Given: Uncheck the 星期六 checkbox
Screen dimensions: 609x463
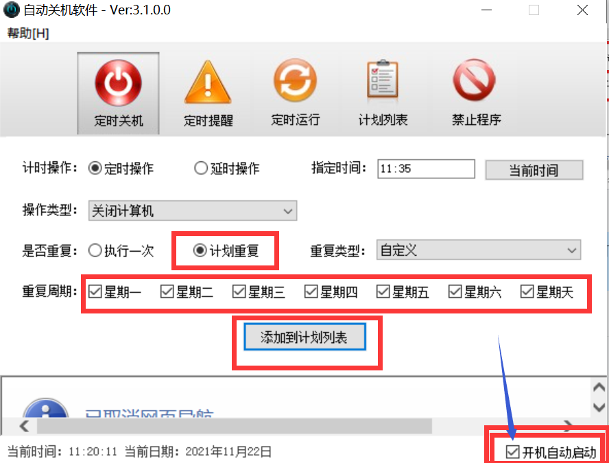Looking at the screenshot, I should 455,292.
